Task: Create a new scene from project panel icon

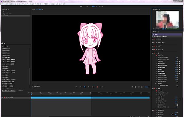Action: coord(2,43)
